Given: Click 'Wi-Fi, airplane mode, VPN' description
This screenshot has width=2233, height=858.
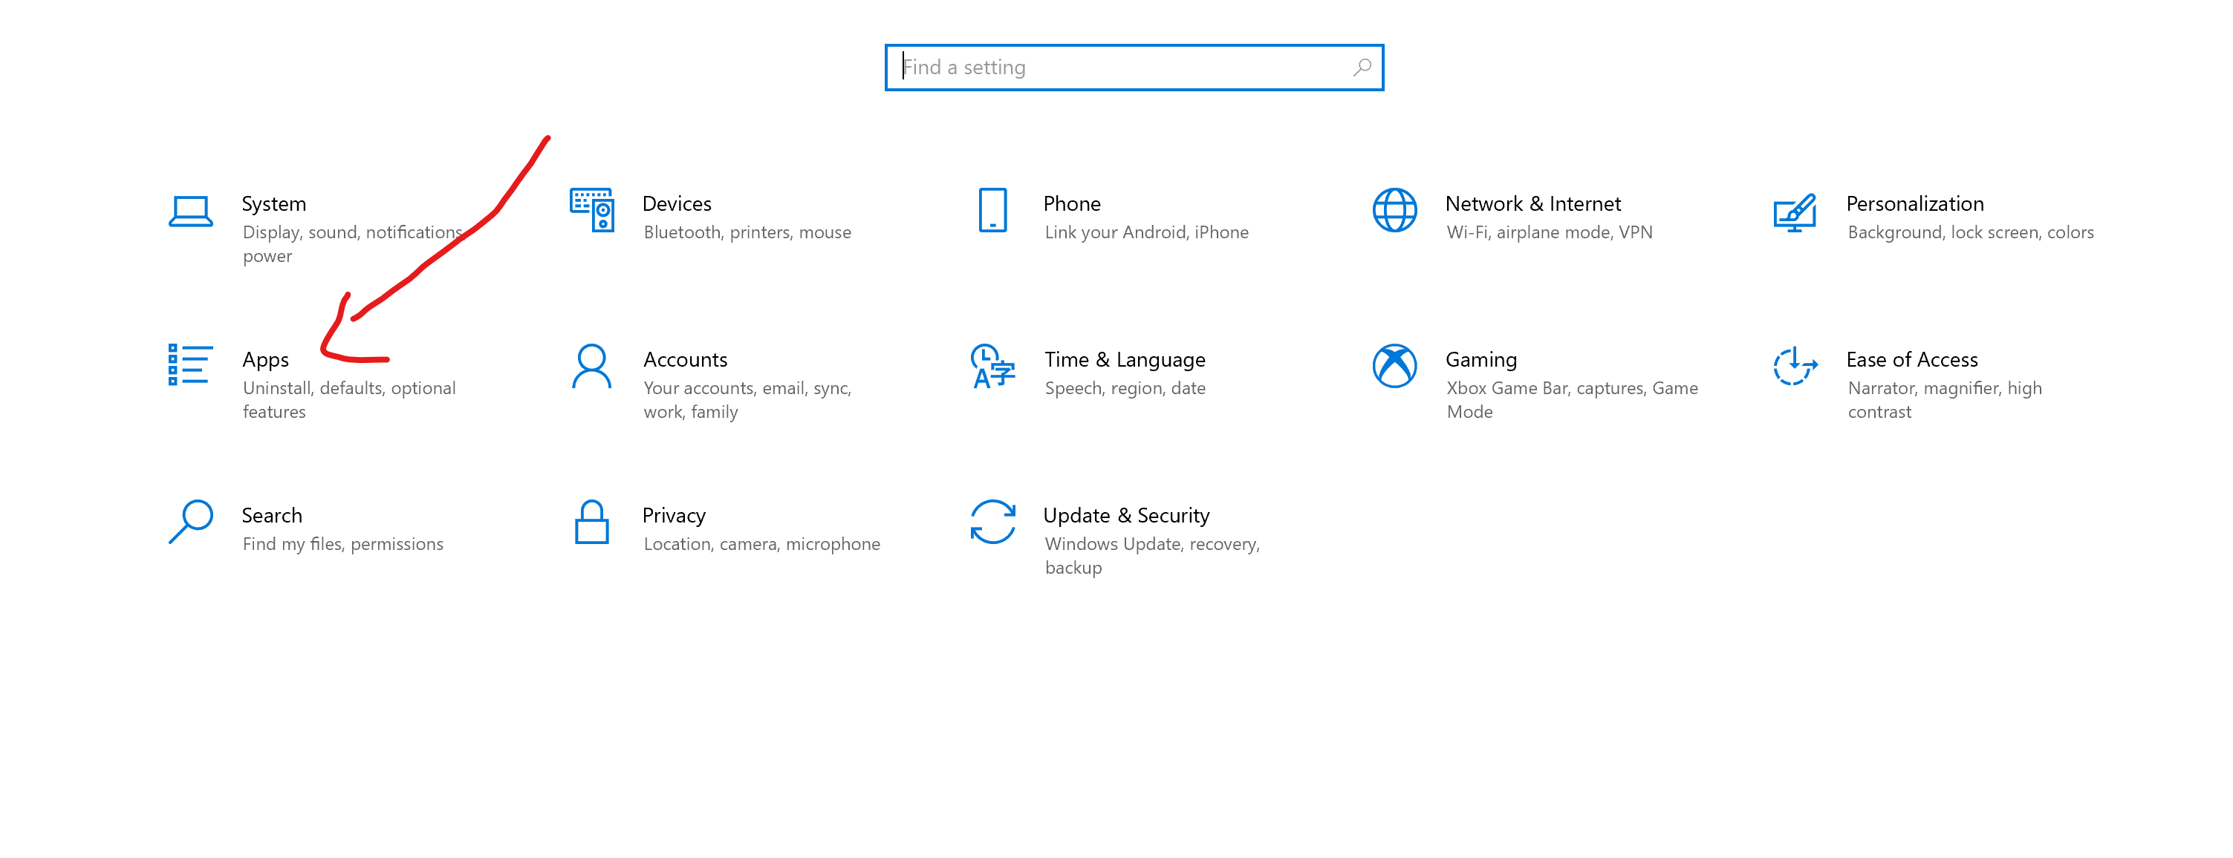Looking at the screenshot, I should click(1549, 232).
